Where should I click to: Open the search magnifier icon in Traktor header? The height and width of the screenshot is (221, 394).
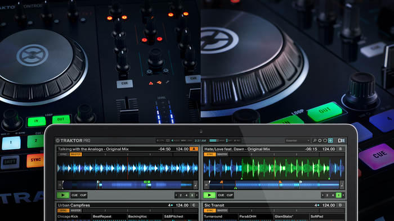314,141
